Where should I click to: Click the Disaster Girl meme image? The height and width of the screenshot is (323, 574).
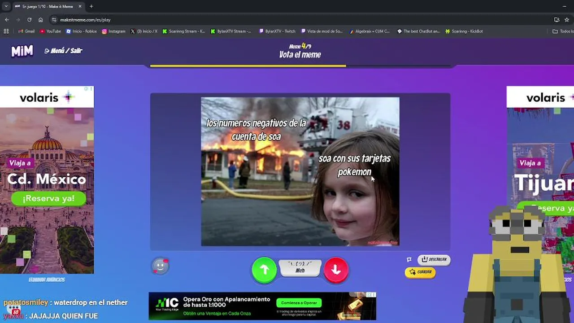pos(300,171)
